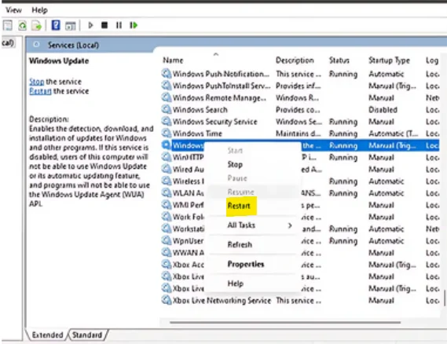Click 'Restart the service' link
447x344 pixels.
click(x=40, y=91)
